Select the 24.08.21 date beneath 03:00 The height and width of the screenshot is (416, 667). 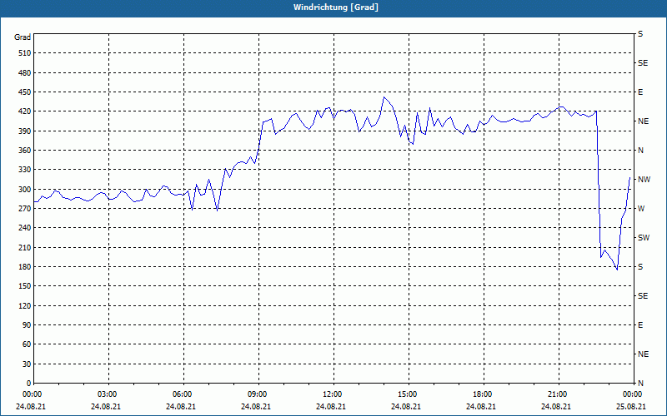pyautogui.click(x=106, y=407)
